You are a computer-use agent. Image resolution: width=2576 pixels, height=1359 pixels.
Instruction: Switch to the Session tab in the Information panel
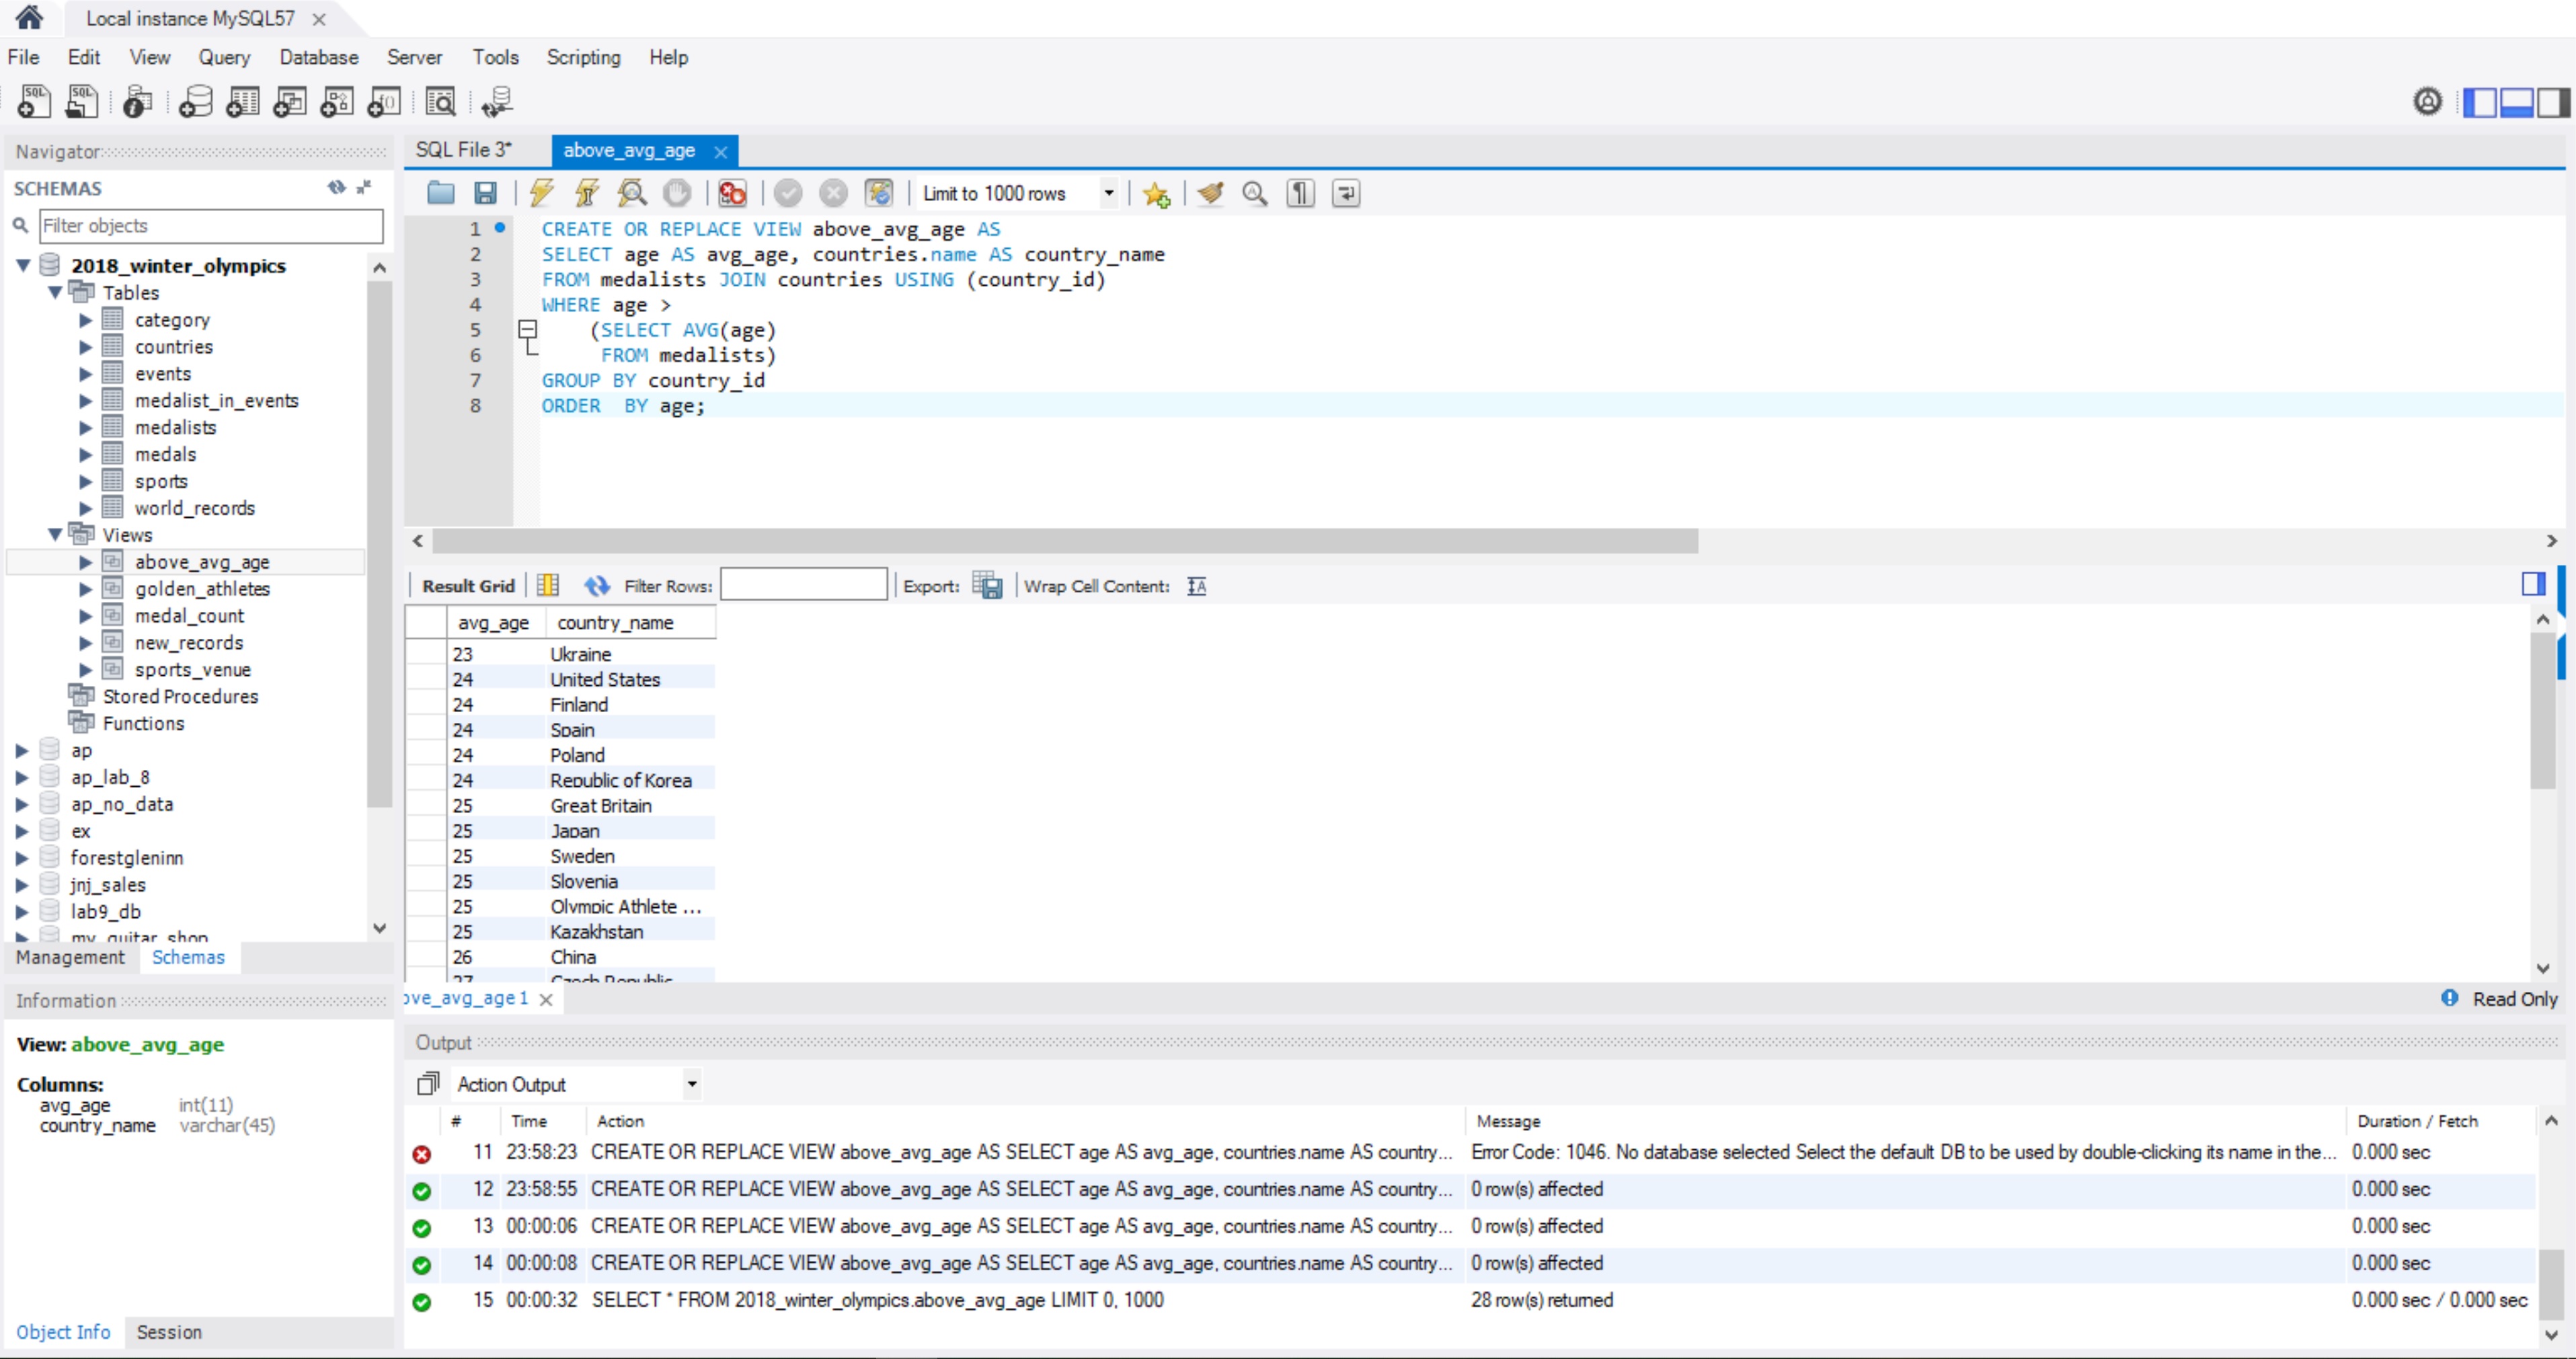(x=169, y=1331)
